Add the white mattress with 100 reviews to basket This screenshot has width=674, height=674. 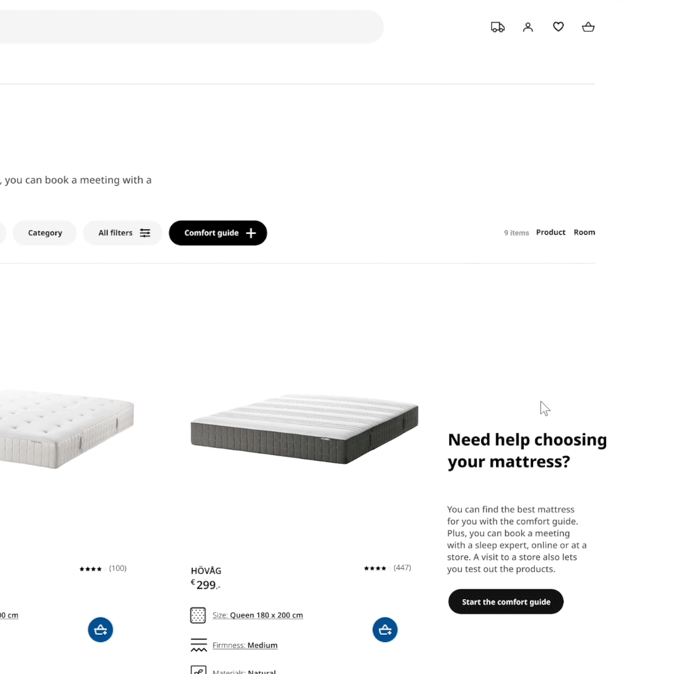(x=100, y=630)
